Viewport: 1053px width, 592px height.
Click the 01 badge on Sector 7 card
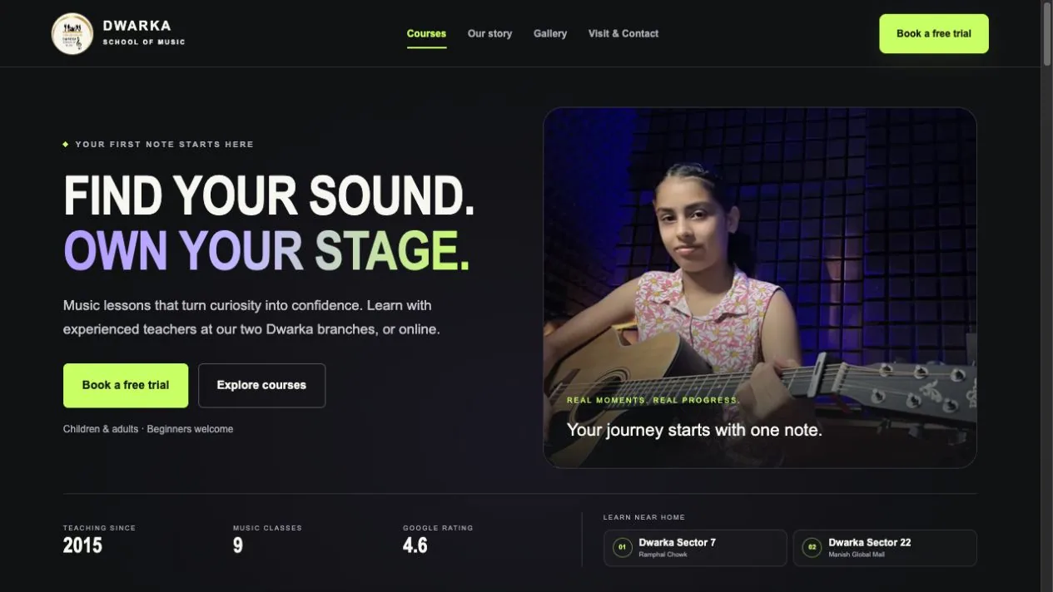622,548
